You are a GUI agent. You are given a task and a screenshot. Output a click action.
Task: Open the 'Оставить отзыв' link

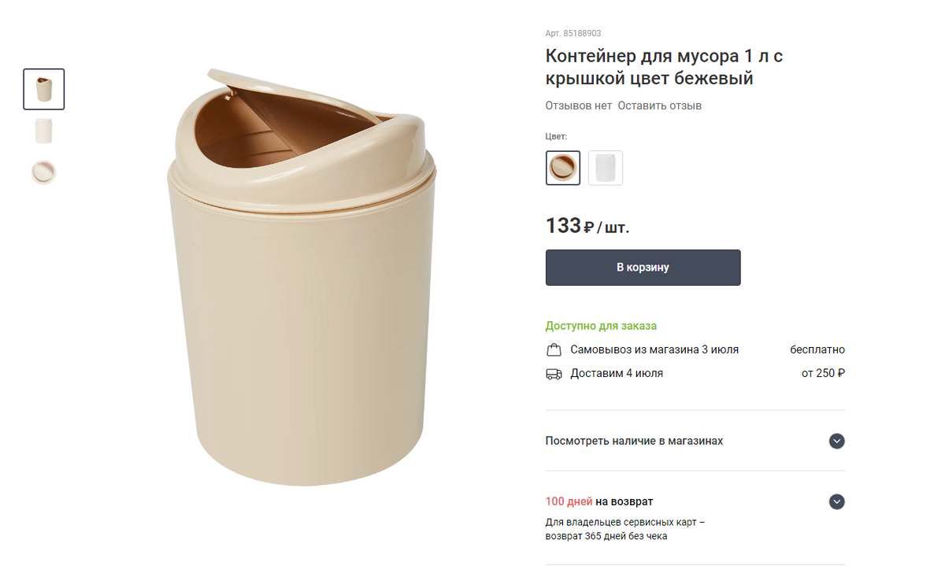coord(659,105)
